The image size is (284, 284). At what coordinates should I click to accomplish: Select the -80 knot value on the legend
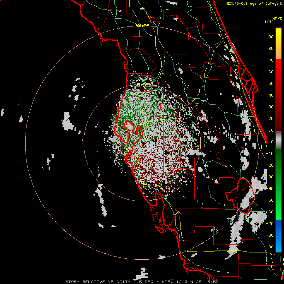click(270, 235)
